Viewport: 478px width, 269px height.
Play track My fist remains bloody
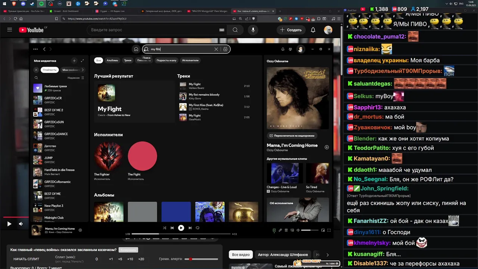[215, 96]
